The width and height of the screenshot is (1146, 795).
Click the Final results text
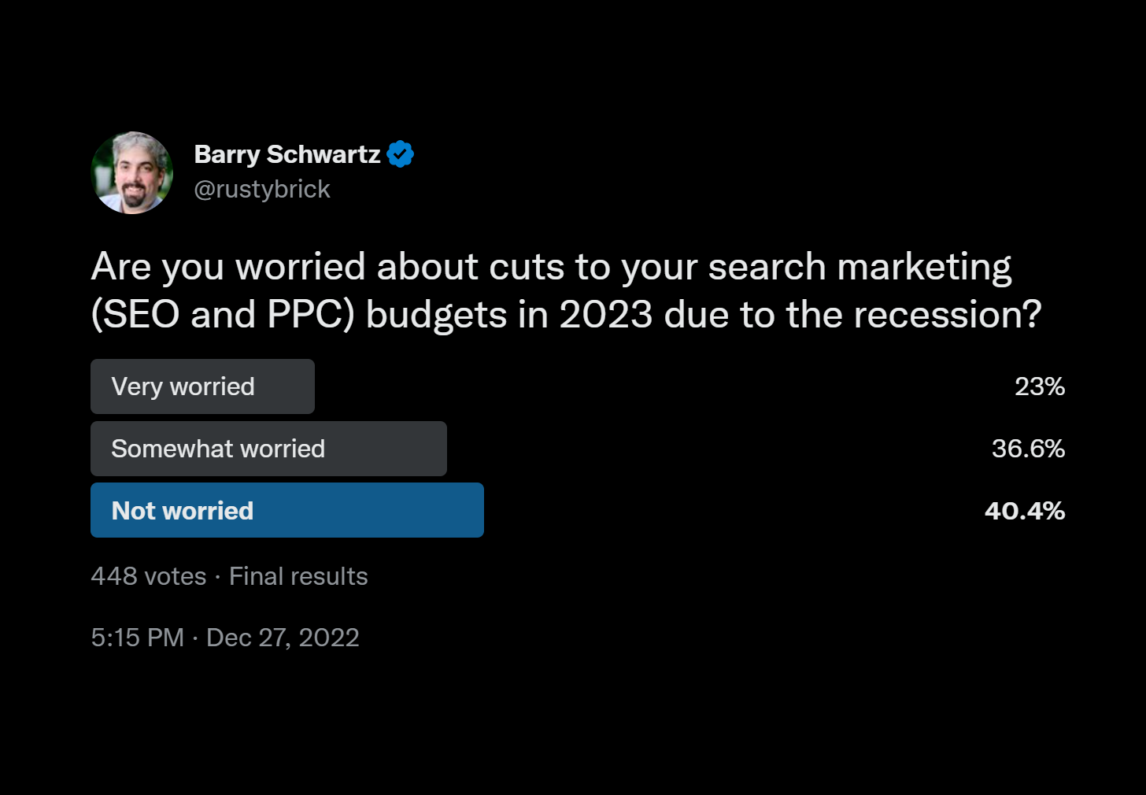tap(298, 576)
